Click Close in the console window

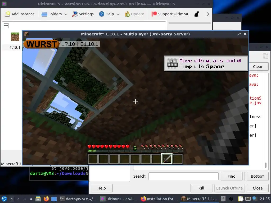click(258, 188)
